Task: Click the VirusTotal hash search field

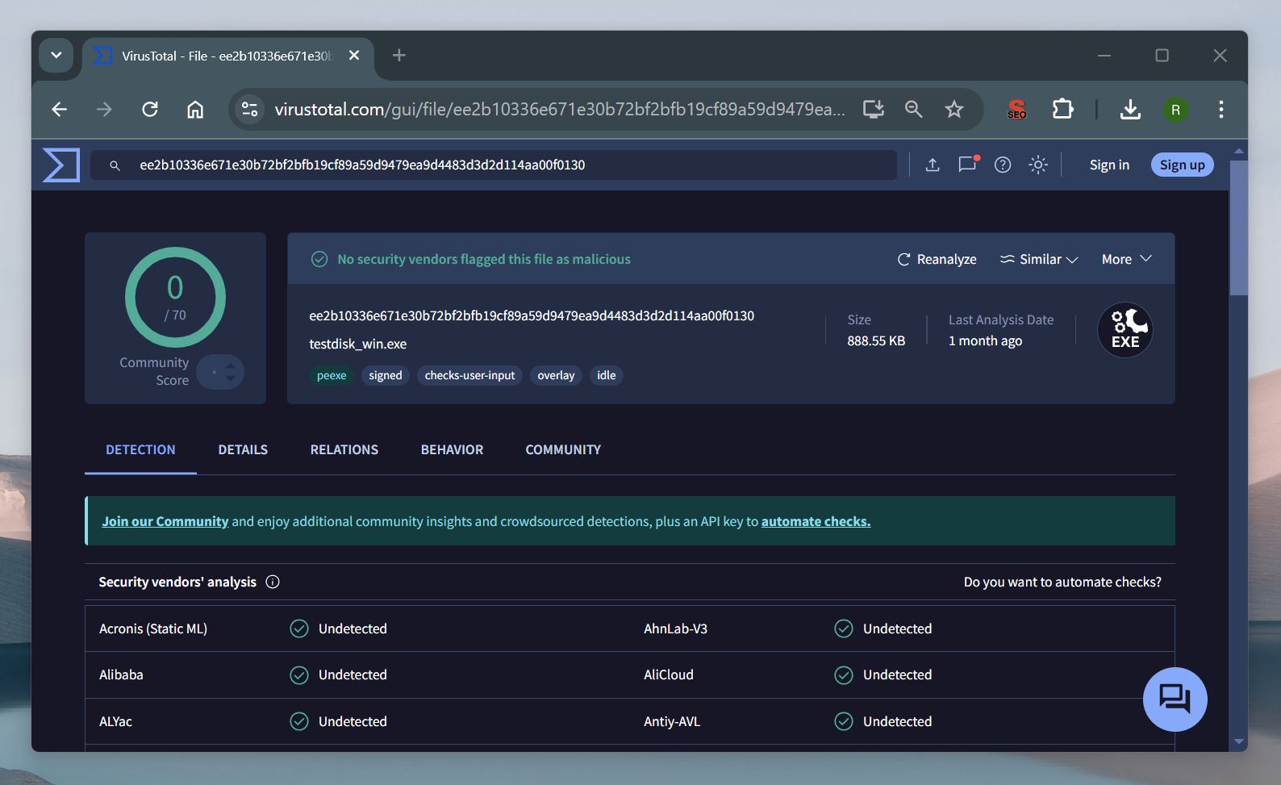Action: coord(494,165)
